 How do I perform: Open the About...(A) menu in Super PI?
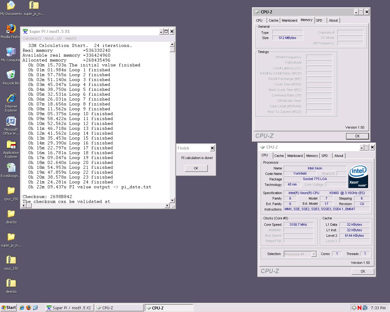(x=53, y=38)
